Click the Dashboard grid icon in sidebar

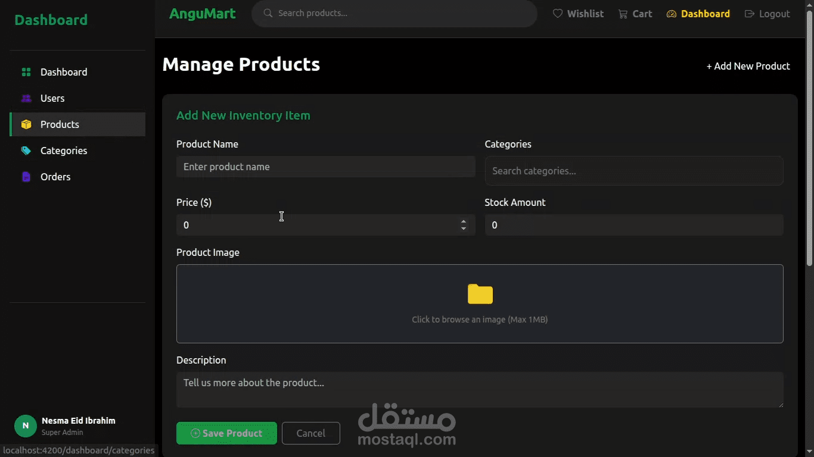point(26,72)
